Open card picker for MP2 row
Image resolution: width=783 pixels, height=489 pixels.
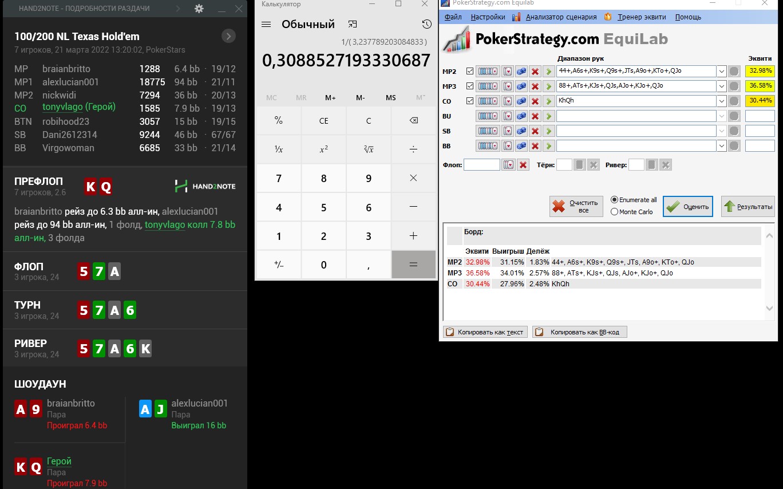click(x=507, y=71)
